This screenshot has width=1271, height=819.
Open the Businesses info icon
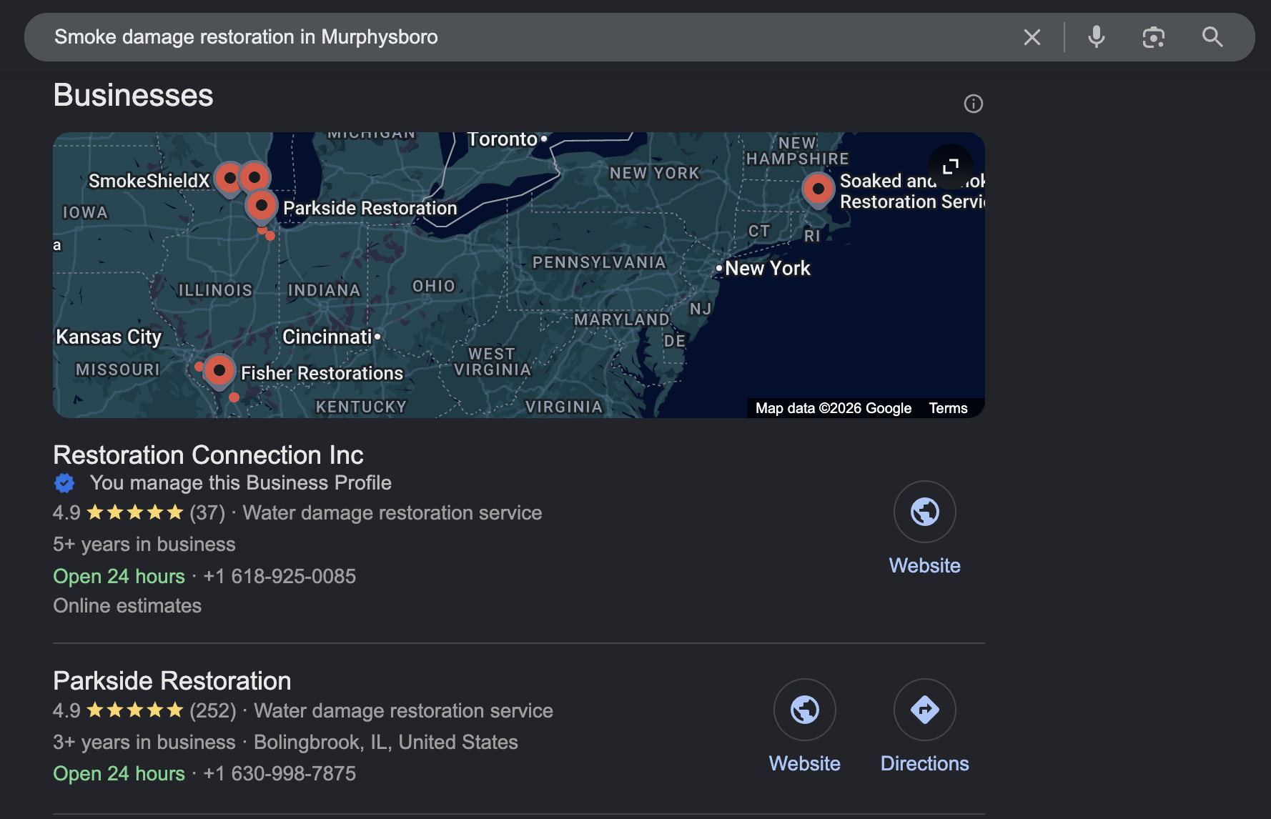[973, 104]
